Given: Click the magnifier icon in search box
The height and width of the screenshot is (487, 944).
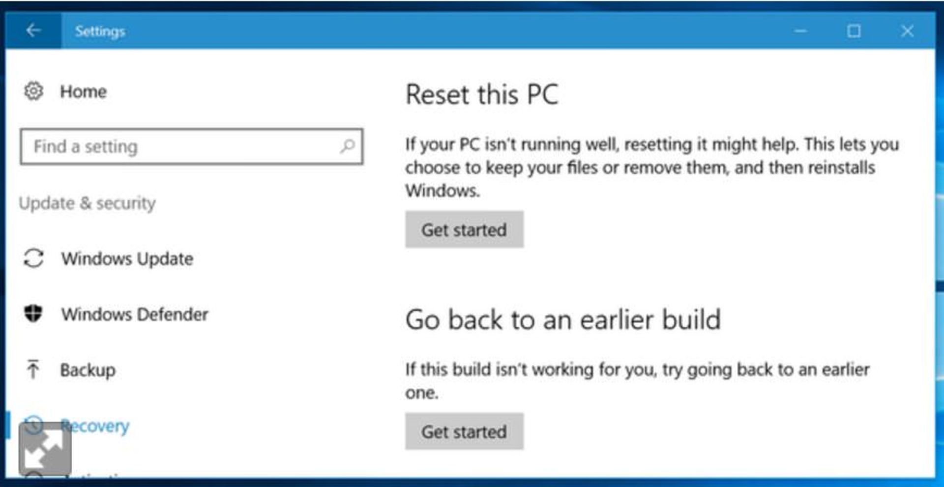Looking at the screenshot, I should pos(347,146).
